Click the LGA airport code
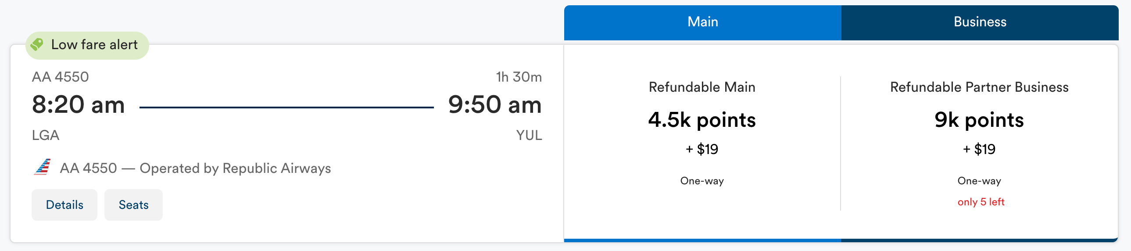 tap(45, 135)
